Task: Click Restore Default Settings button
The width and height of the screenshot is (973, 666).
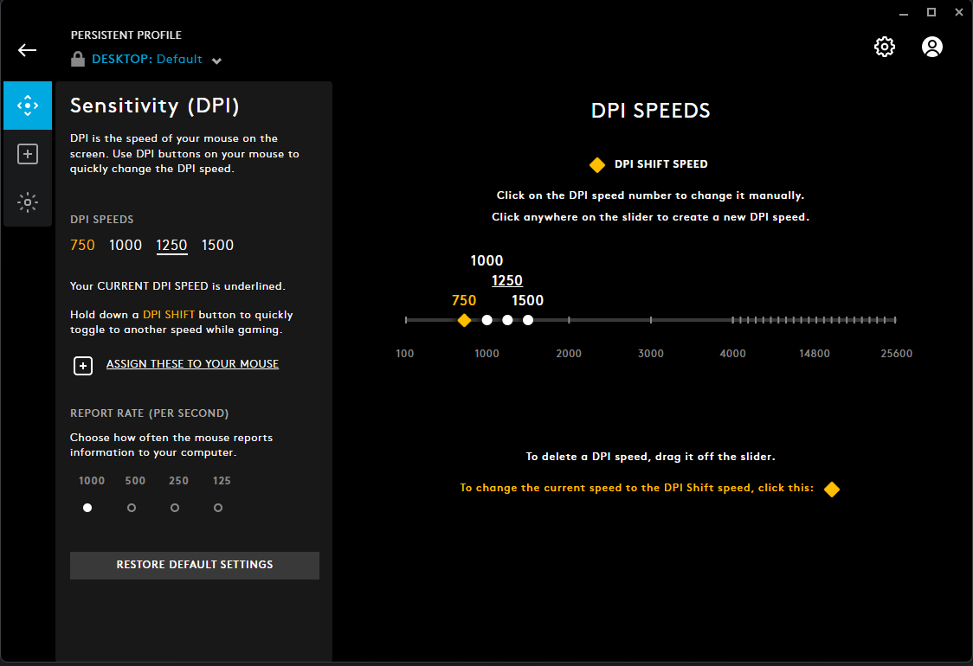Action: point(195,566)
